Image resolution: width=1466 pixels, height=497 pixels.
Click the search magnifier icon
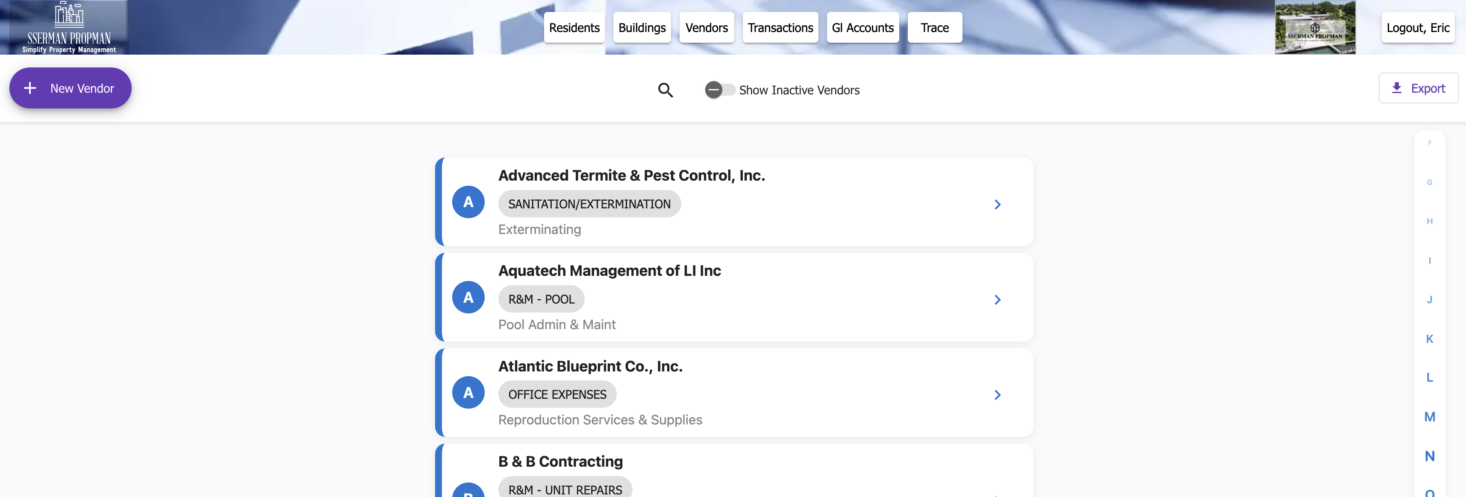tap(665, 90)
